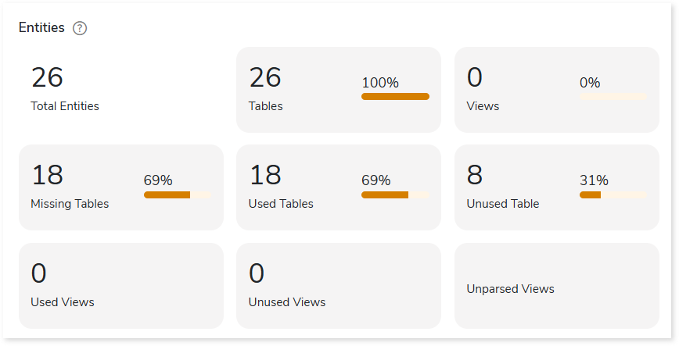Click the Tables 100% progress bar
679x346 pixels.
tap(395, 96)
